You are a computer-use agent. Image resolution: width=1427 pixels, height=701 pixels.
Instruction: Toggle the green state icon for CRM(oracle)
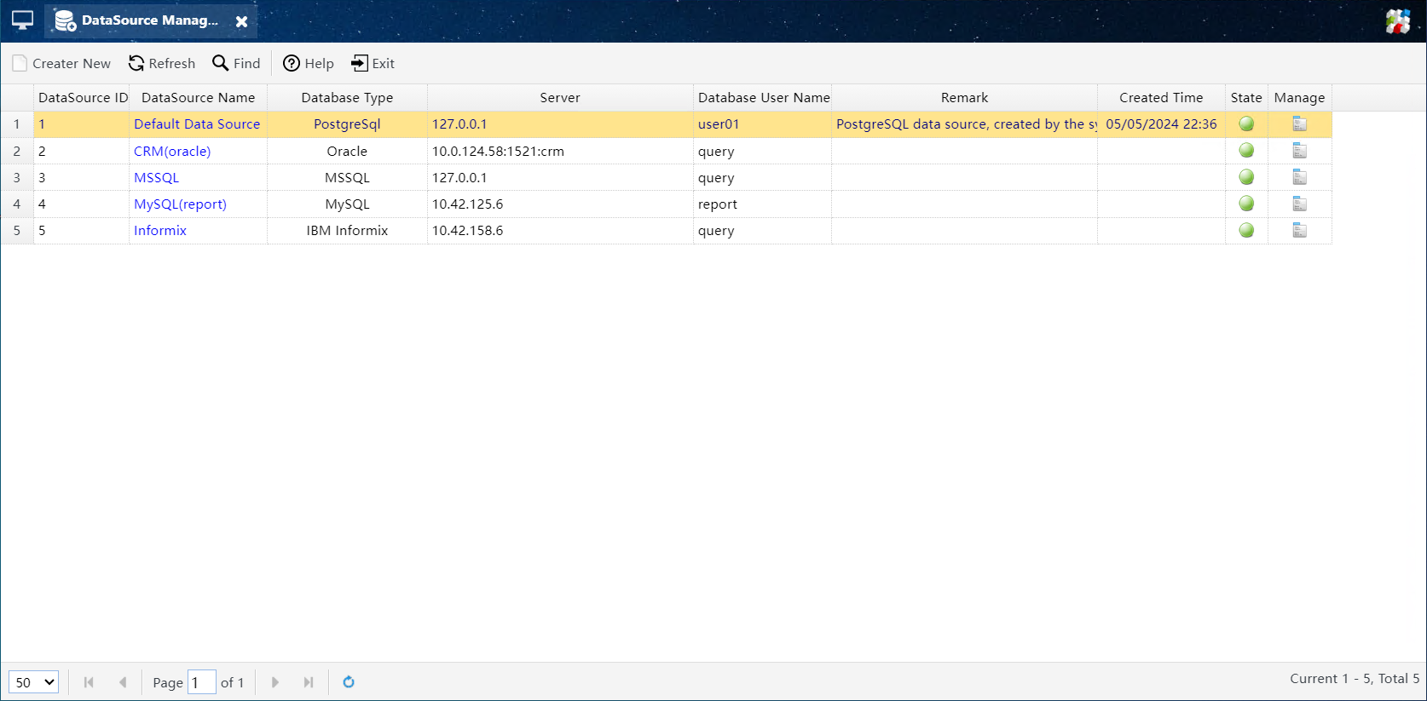1246,151
